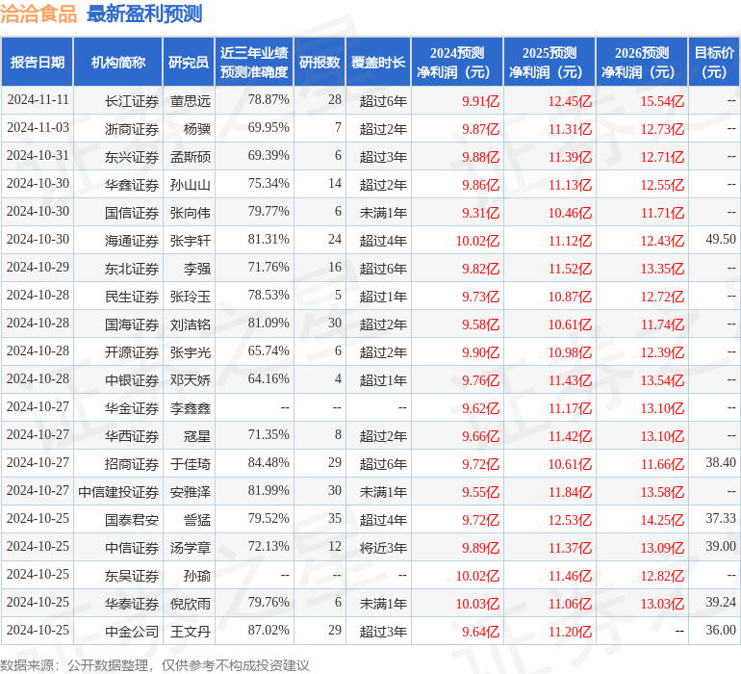Click researcher 孙山山
Viewport: 741px width, 674px height.
[x=191, y=185]
